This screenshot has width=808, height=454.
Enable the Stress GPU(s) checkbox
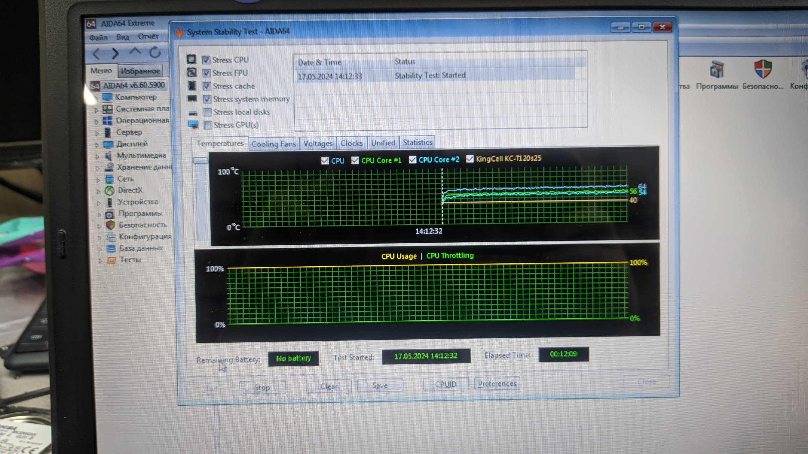click(x=208, y=125)
